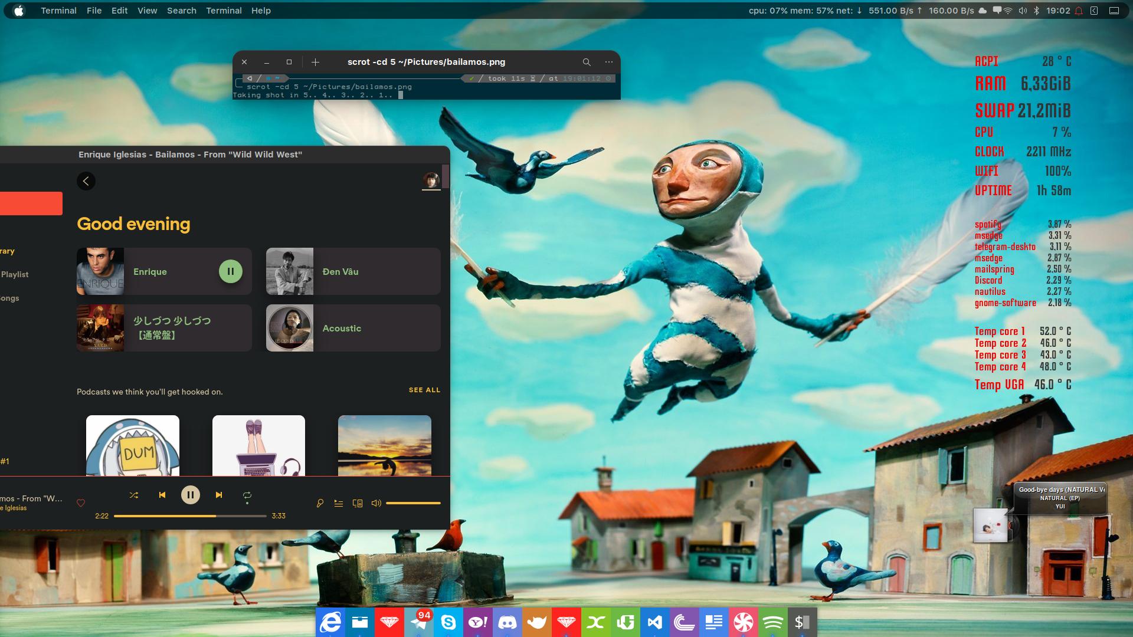Go back with Spotify's back arrow

pos(86,181)
